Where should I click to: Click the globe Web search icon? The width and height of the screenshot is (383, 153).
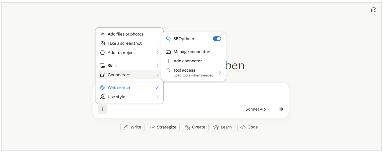click(102, 87)
